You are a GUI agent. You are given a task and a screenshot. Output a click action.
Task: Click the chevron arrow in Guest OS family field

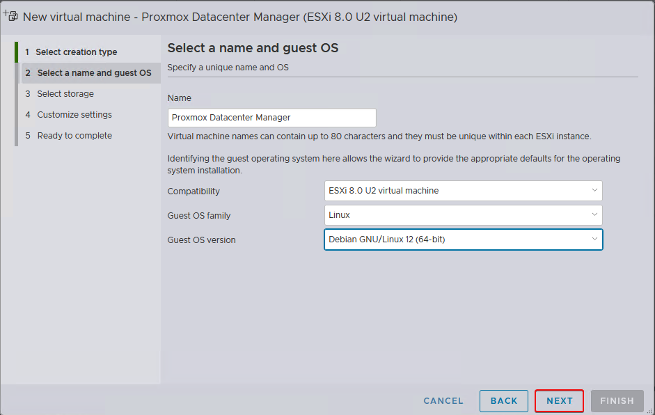click(594, 215)
